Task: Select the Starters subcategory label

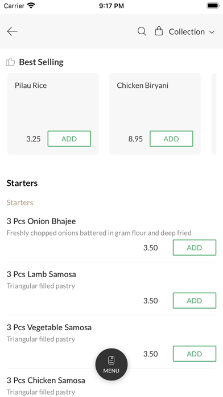Action: [x=20, y=202]
